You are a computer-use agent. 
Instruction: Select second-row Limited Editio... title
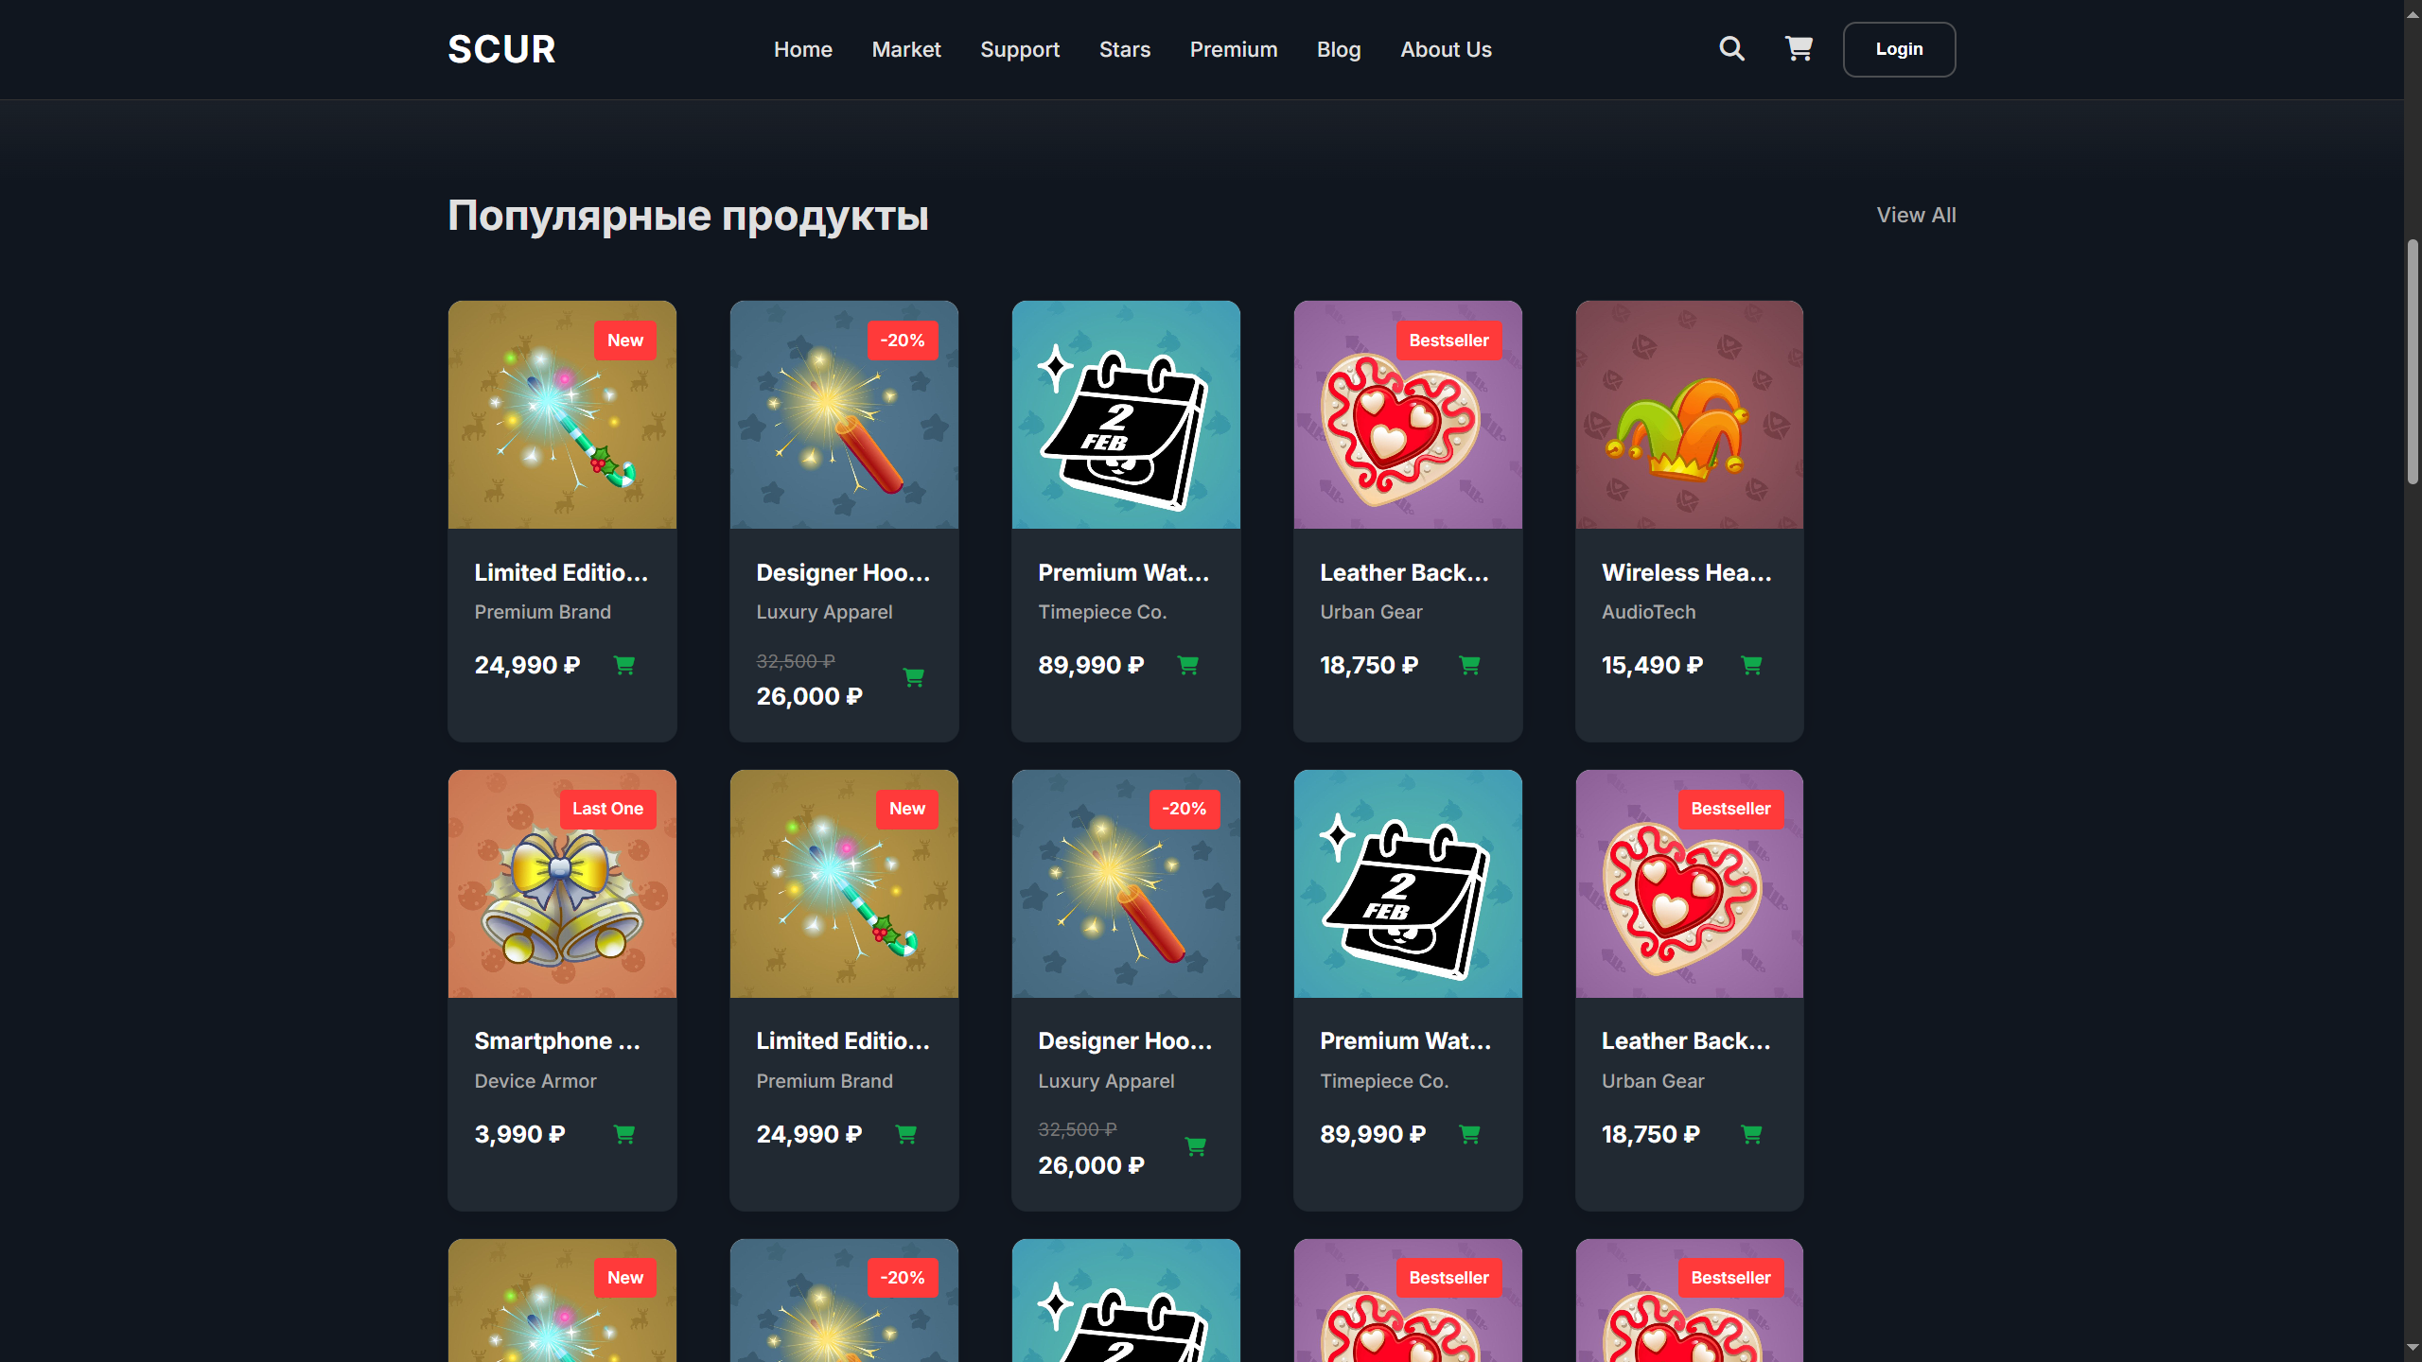point(843,1041)
